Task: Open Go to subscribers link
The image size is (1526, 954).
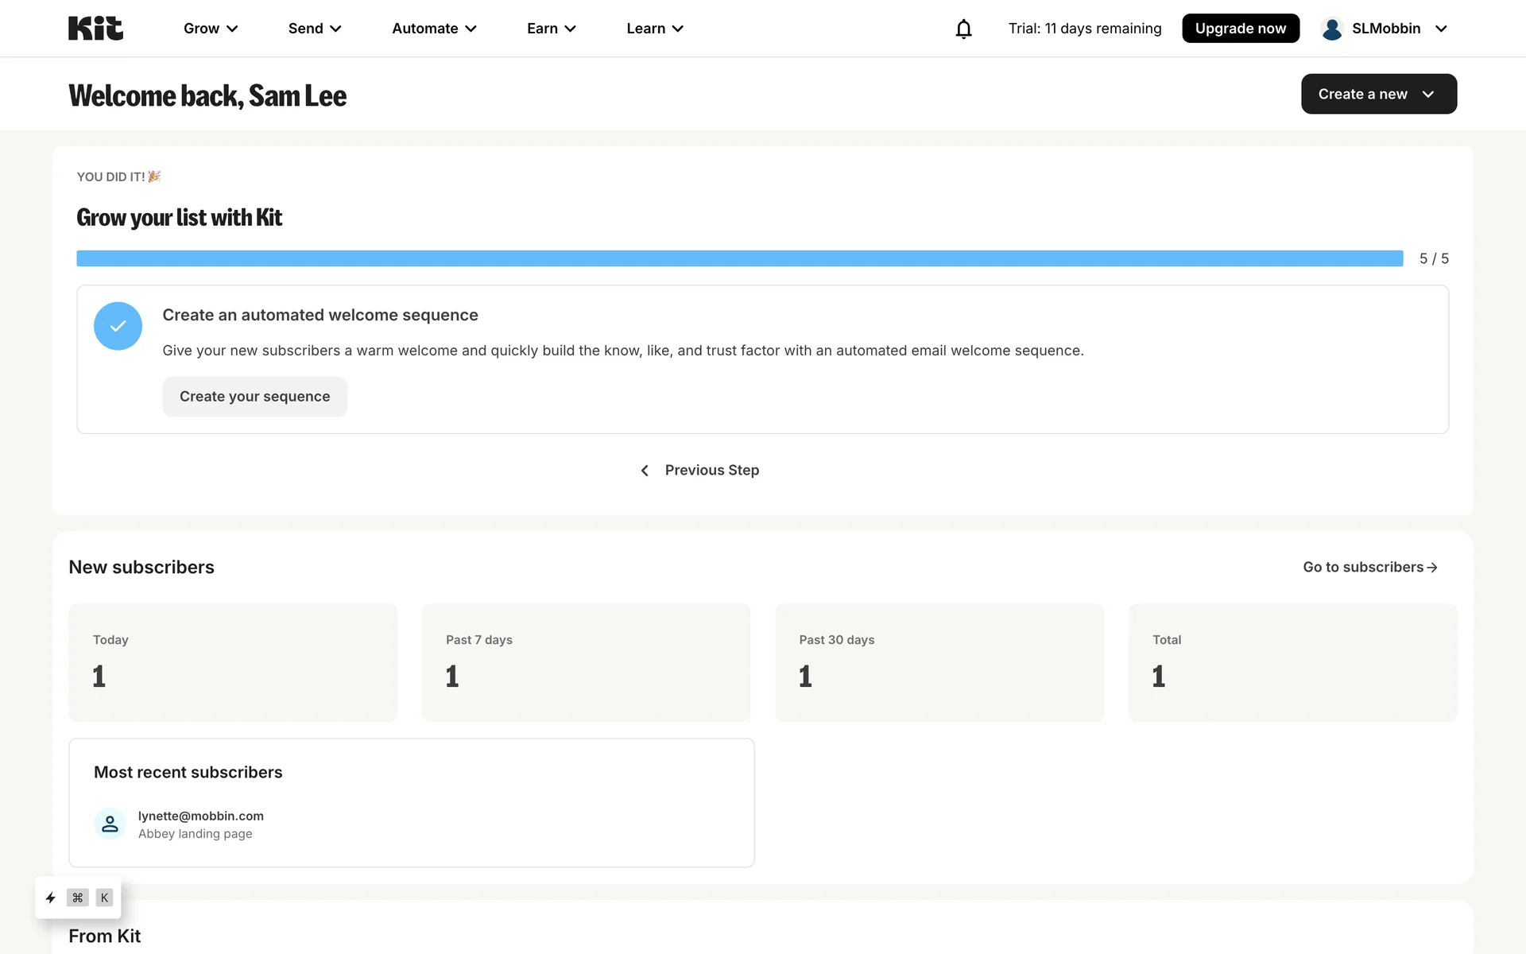Action: point(1370,568)
